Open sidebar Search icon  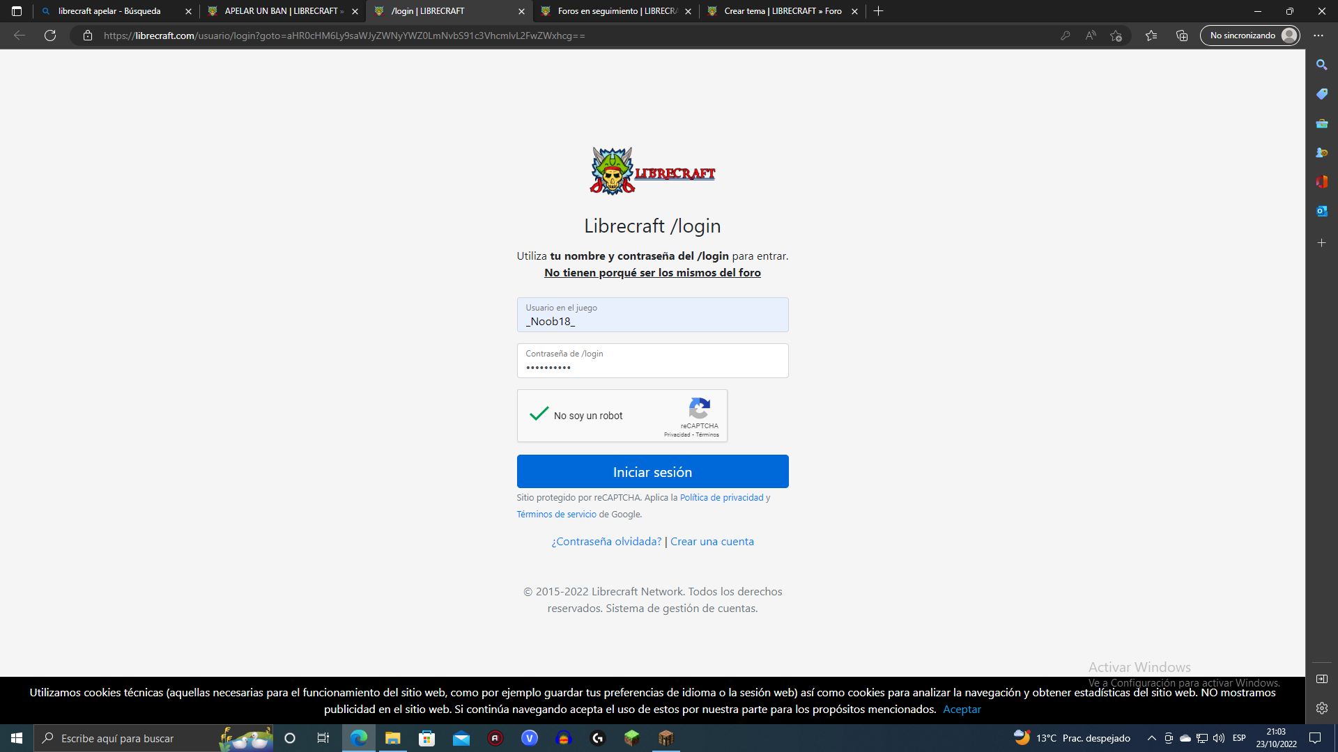(x=1321, y=65)
